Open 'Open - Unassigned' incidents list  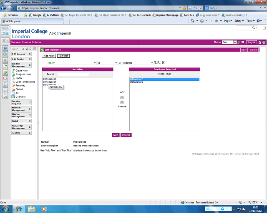coord(25,82)
